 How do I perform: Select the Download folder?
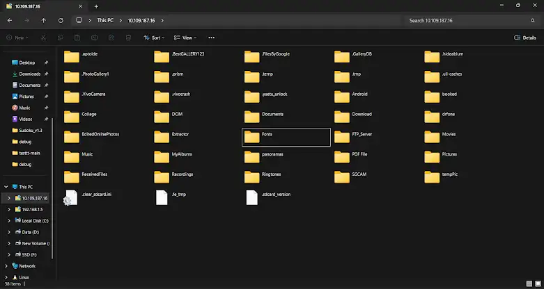353,117
